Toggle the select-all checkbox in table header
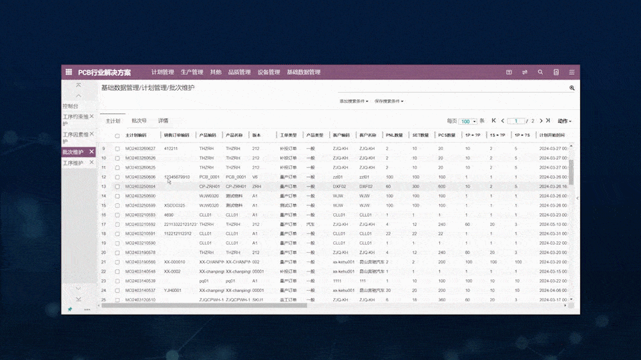This screenshot has height=360, width=641. click(118, 135)
